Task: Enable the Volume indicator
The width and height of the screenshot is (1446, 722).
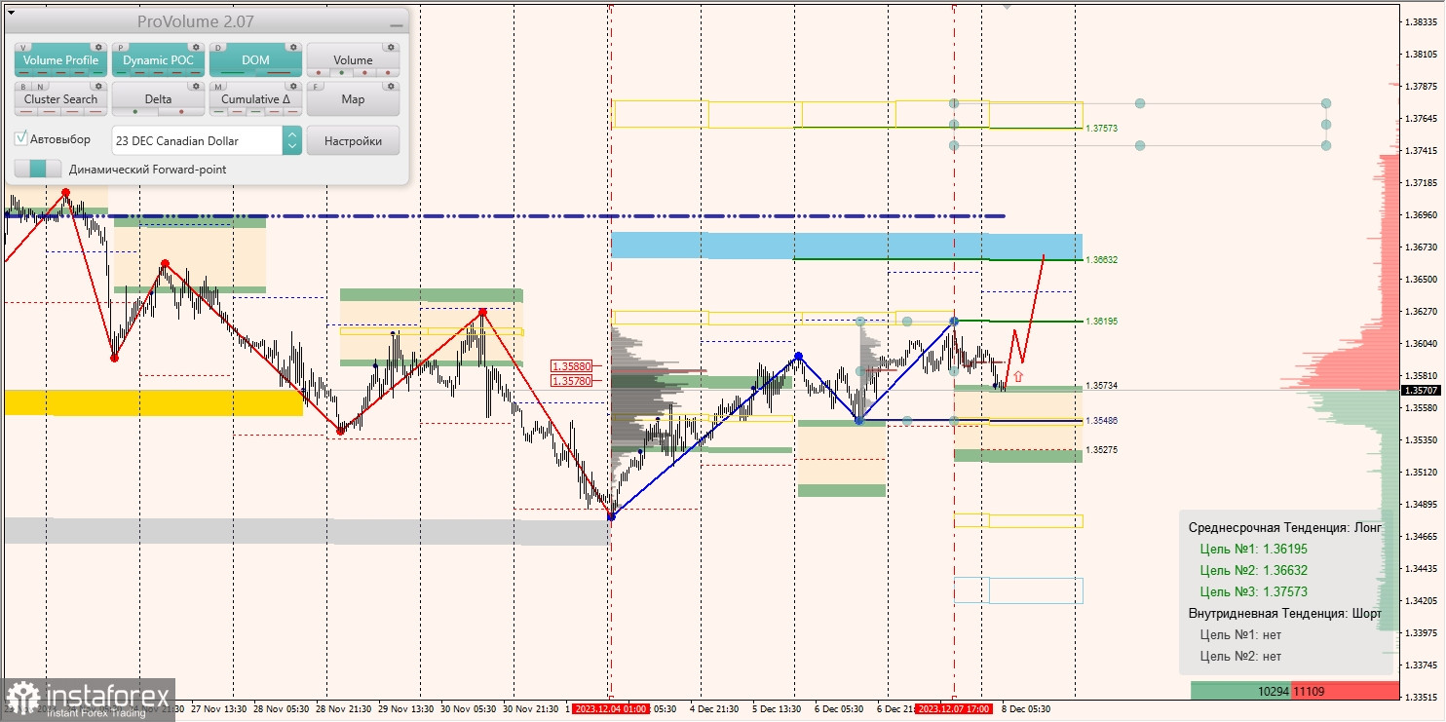Action: (x=353, y=60)
